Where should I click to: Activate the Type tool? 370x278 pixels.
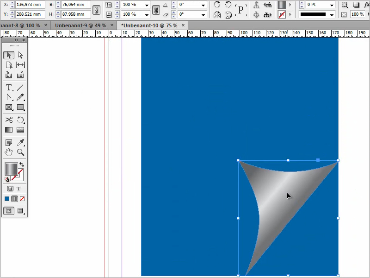point(9,87)
